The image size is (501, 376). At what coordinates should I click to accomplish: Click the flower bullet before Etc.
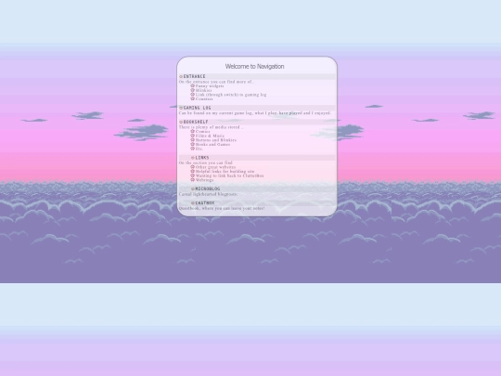192,149
